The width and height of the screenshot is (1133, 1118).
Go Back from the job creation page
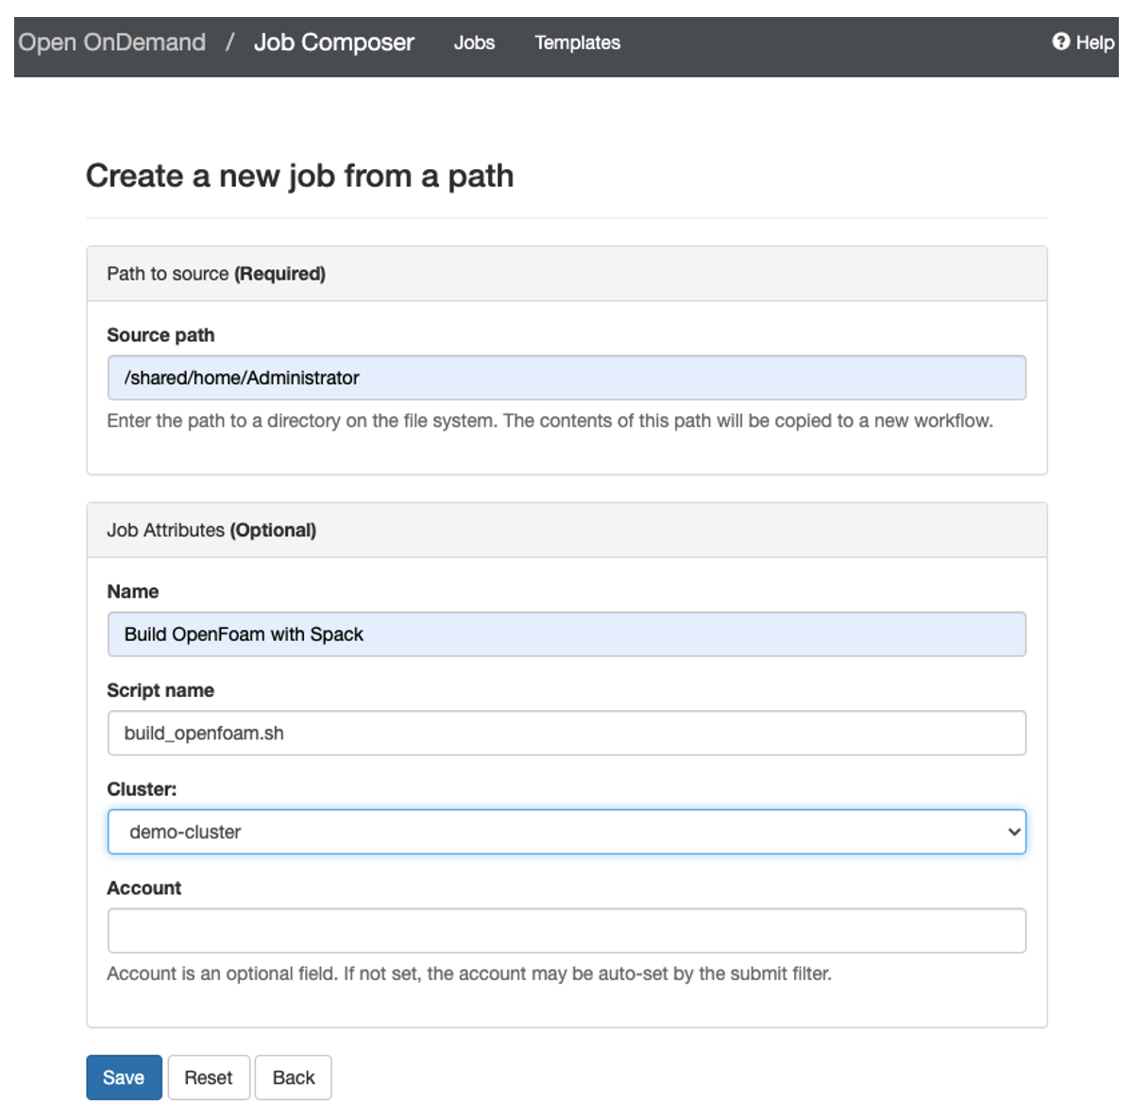293,1076
